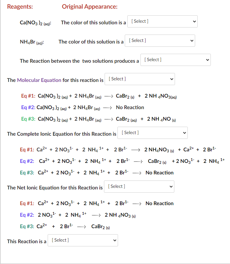This screenshot has height=264, width=230.
Task: Open the reaction product Select dropdown
Action: [x=175, y=60]
